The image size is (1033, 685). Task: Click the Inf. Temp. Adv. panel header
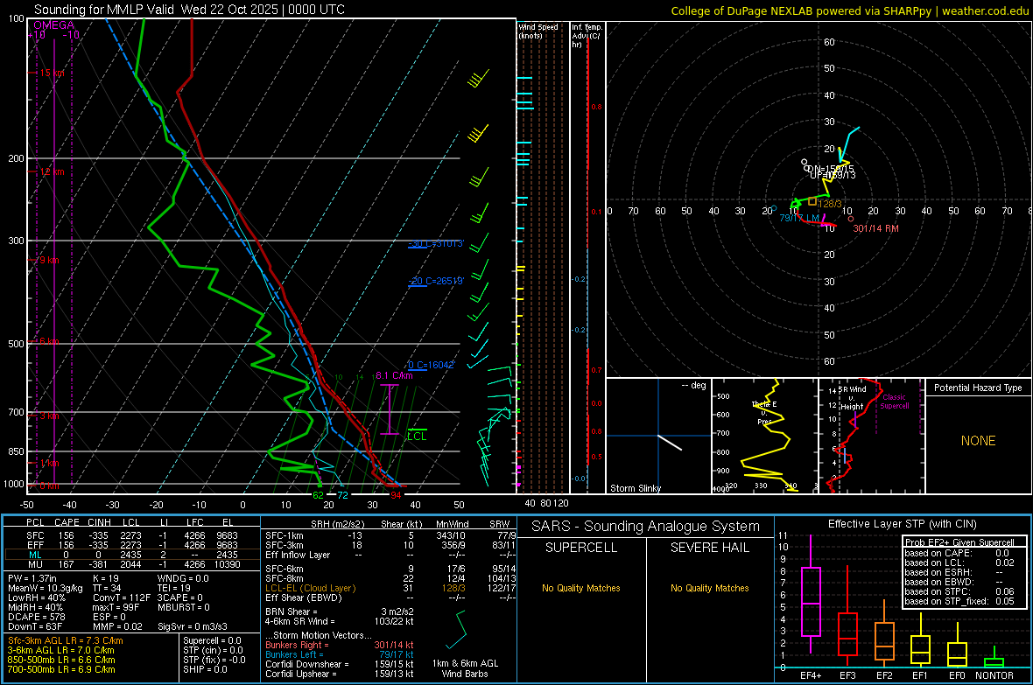point(587,36)
